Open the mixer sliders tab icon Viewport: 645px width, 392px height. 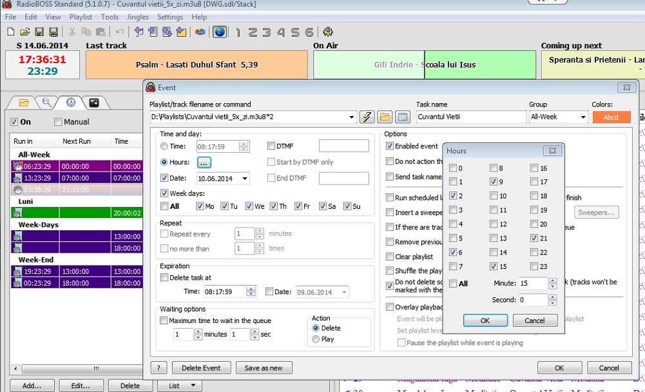(94, 102)
